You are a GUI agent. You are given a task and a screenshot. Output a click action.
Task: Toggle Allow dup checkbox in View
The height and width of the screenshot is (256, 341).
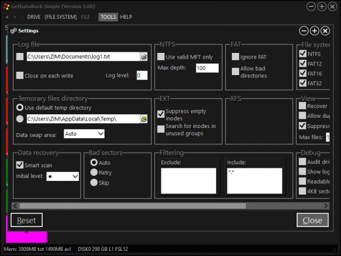tap(302, 115)
